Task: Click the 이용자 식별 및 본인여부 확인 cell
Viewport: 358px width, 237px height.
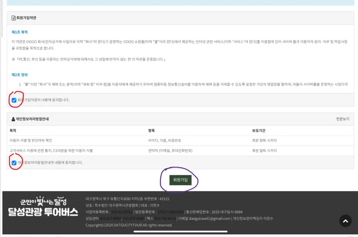Action: [x=31, y=140]
